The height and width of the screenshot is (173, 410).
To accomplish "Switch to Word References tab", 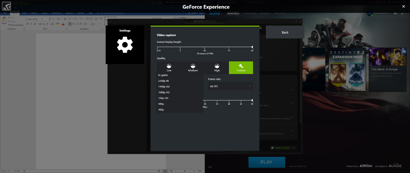I will click(57, 13).
